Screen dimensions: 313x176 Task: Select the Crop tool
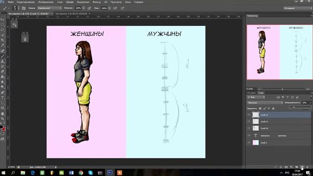click(2, 40)
